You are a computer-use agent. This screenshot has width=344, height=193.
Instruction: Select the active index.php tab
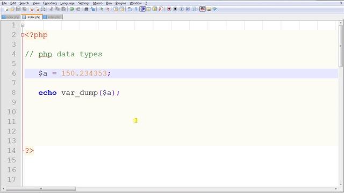(32, 17)
